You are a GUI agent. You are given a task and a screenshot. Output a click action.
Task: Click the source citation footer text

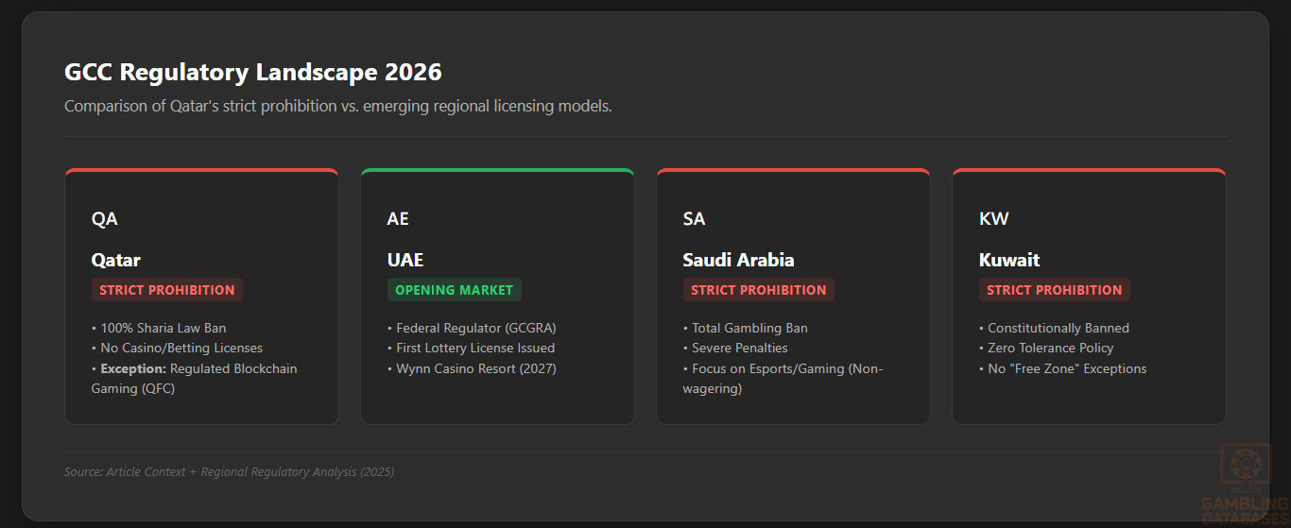point(229,471)
